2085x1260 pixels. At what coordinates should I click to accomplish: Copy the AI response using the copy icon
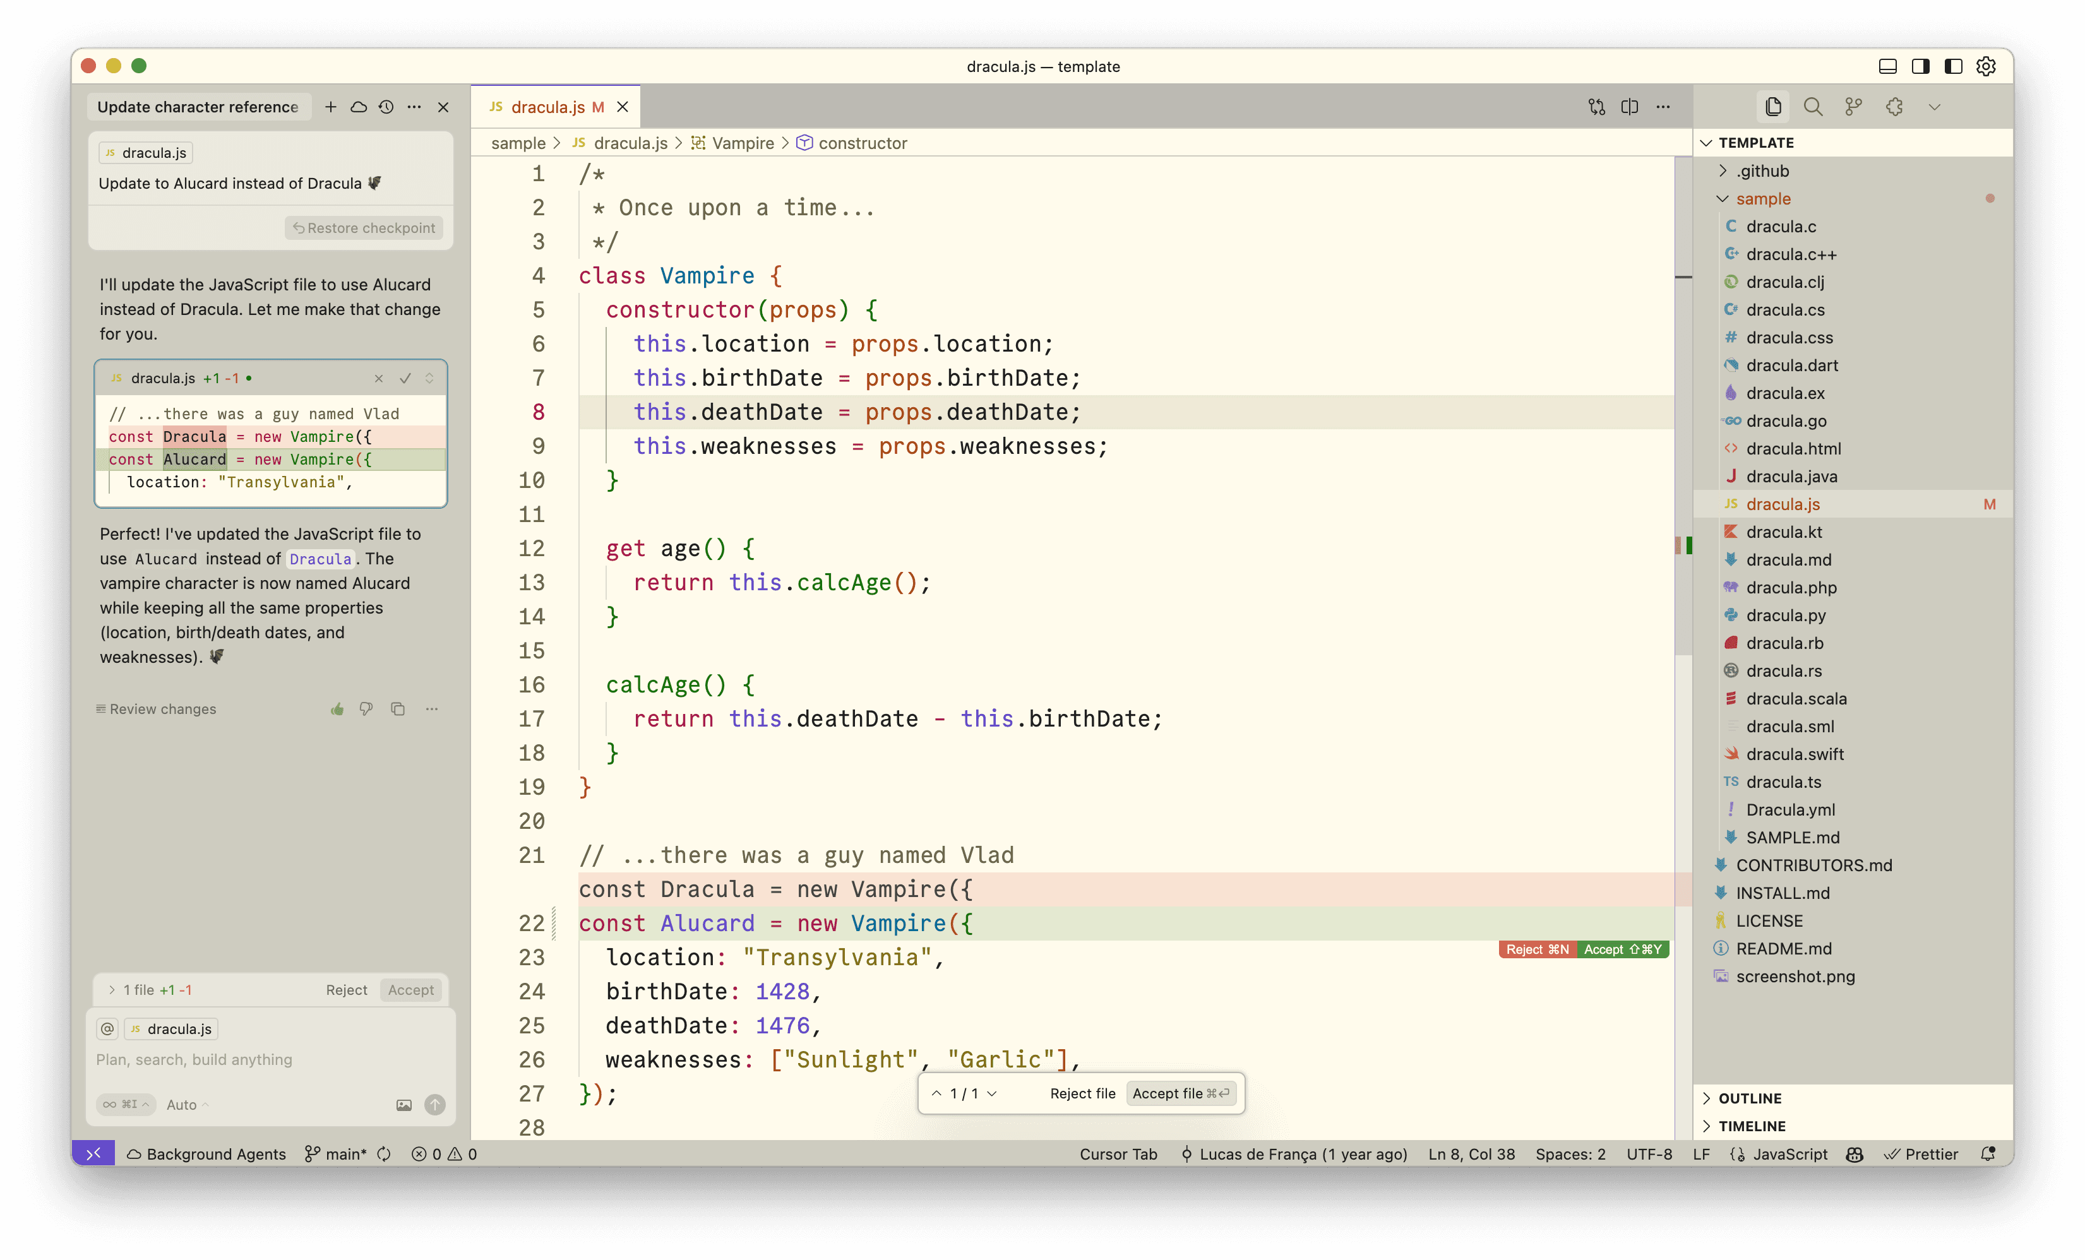(x=398, y=709)
